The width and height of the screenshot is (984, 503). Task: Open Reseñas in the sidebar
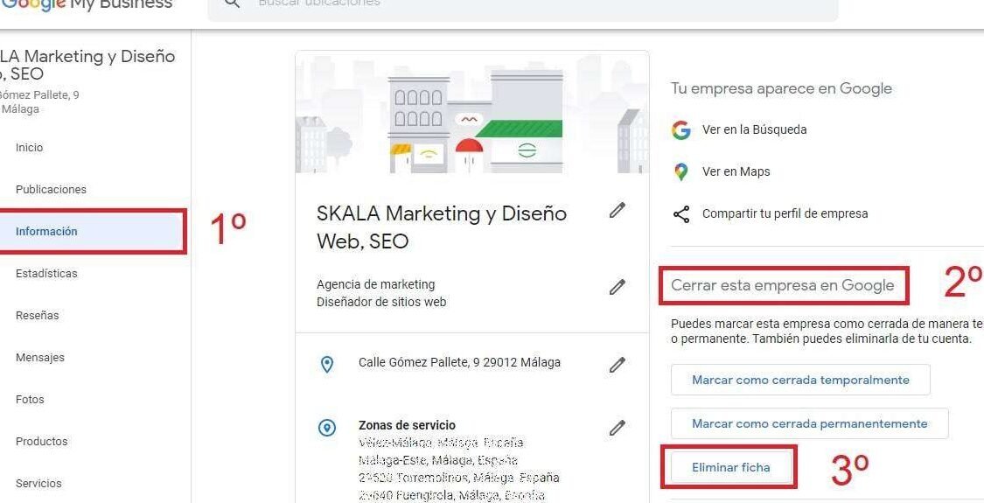(37, 316)
